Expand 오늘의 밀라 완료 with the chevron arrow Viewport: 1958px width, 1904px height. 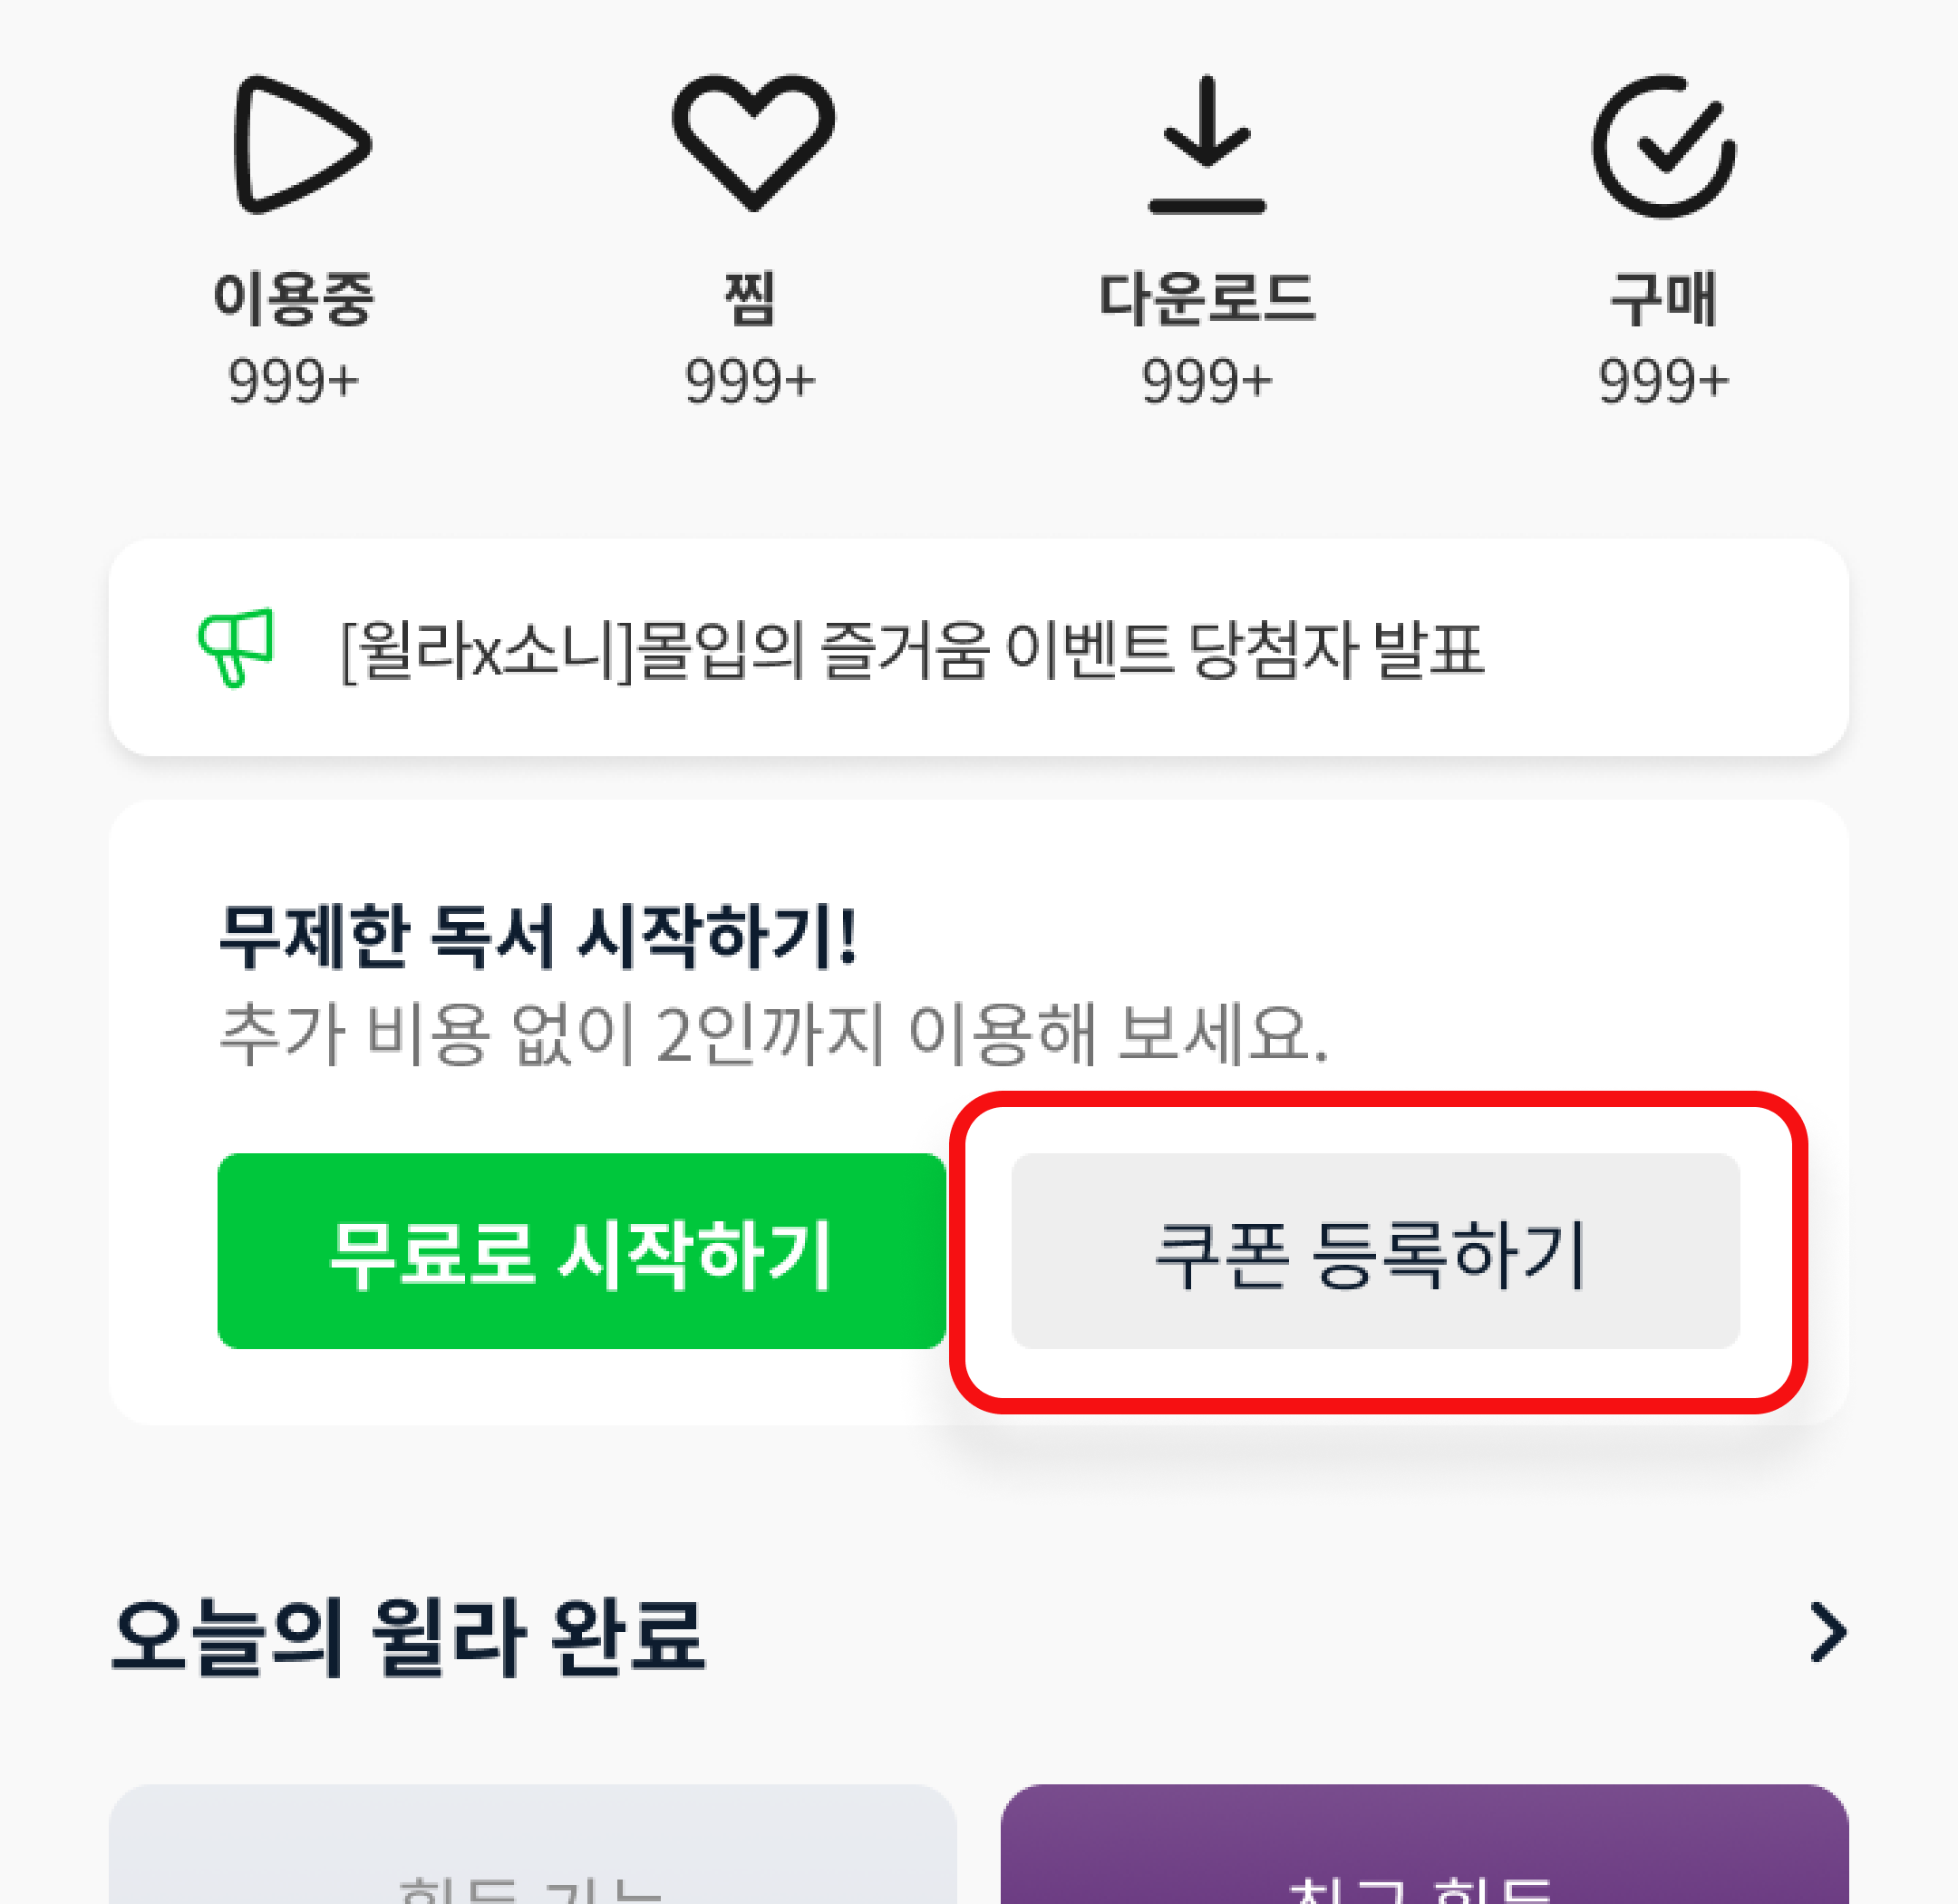pyautogui.click(x=1828, y=1633)
